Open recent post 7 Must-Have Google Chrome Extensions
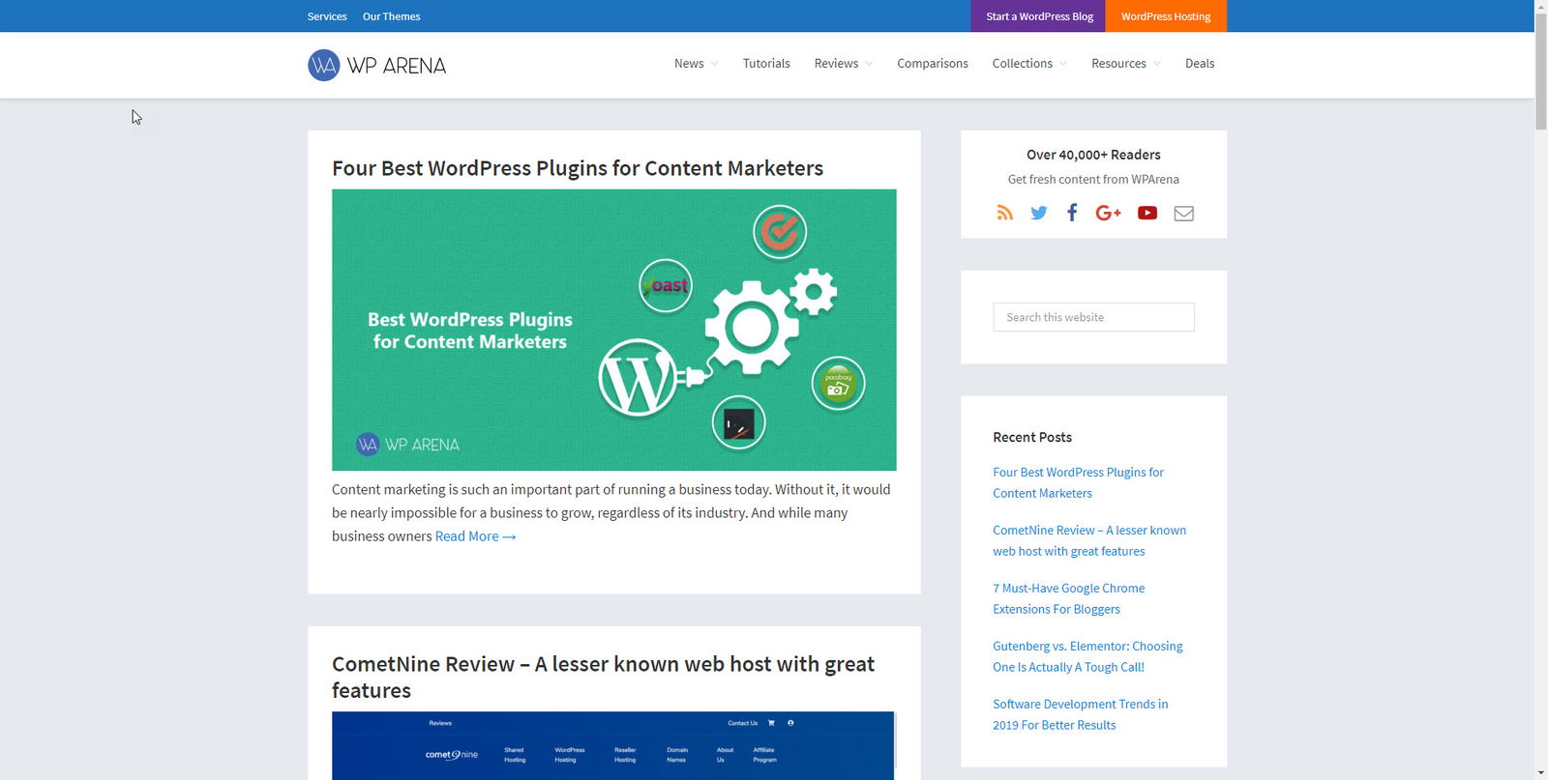This screenshot has width=1548, height=780. (x=1068, y=598)
